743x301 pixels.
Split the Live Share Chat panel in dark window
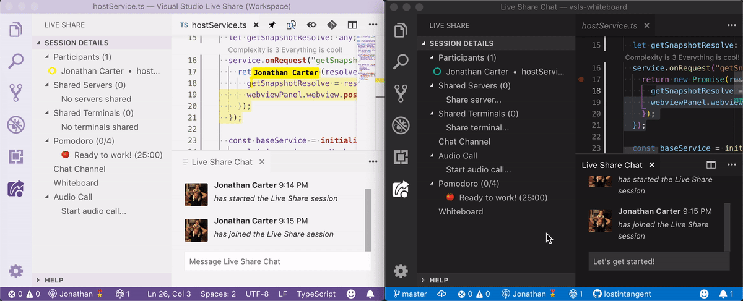pos(711,165)
